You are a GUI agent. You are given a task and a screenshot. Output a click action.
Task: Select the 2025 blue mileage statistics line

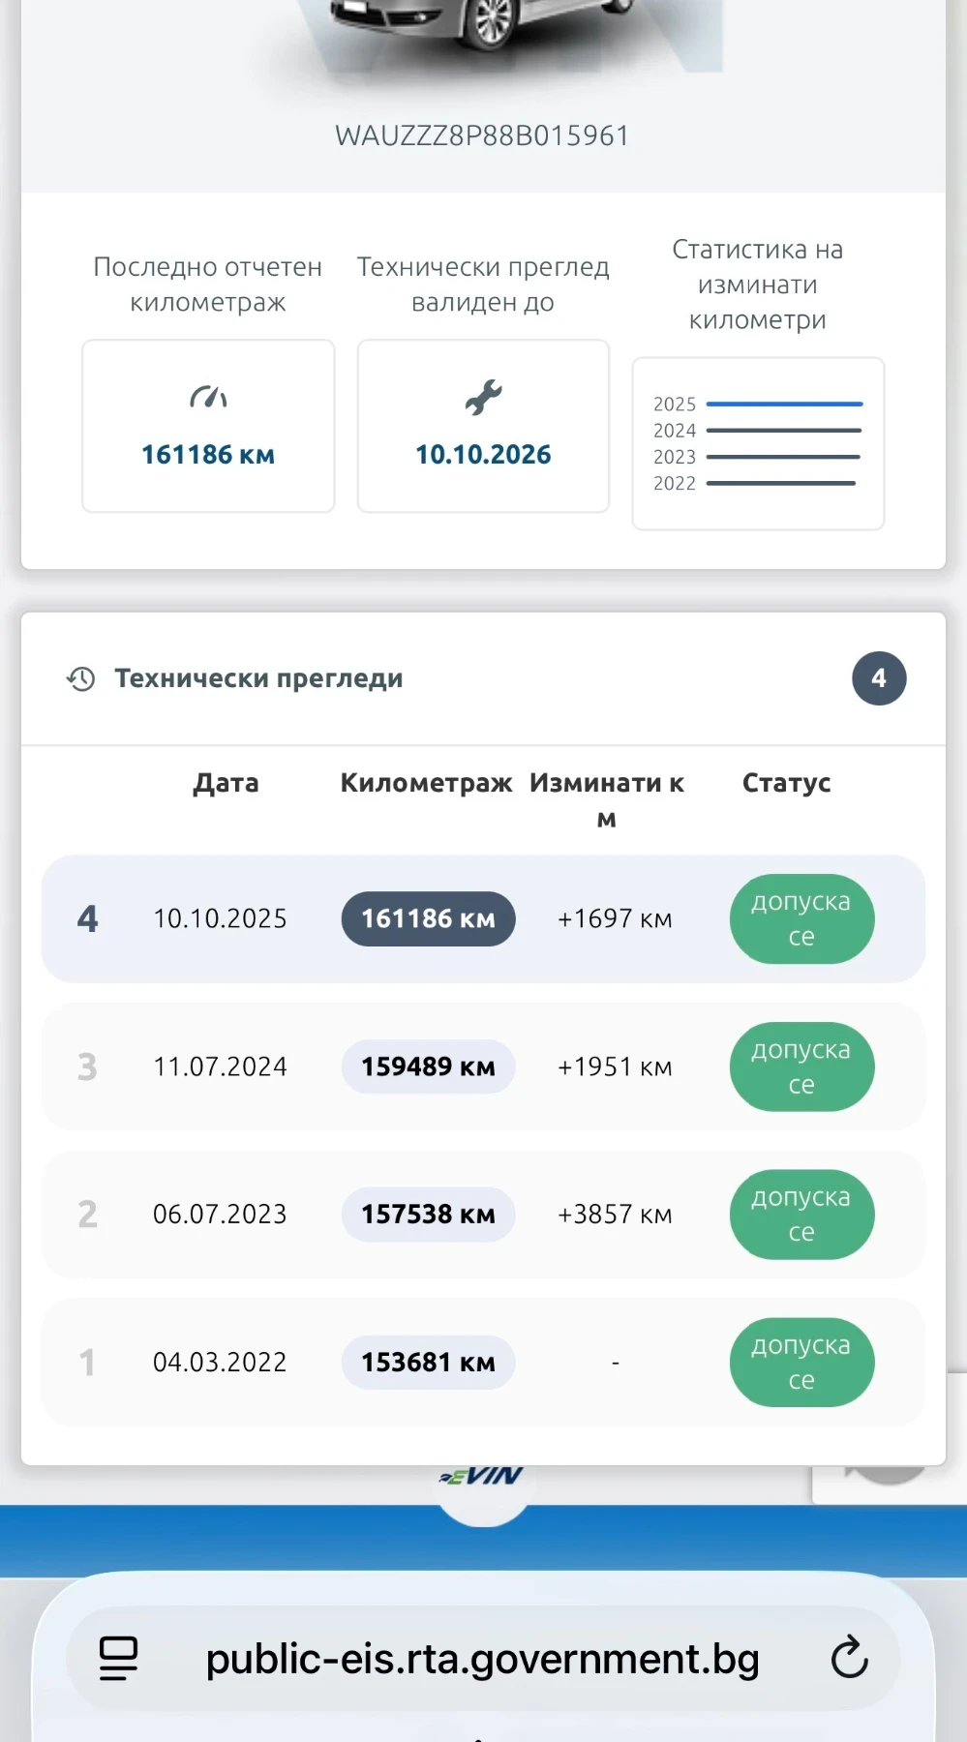click(784, 404)
